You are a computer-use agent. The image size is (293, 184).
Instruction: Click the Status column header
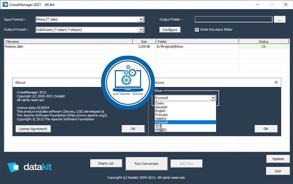264,41
